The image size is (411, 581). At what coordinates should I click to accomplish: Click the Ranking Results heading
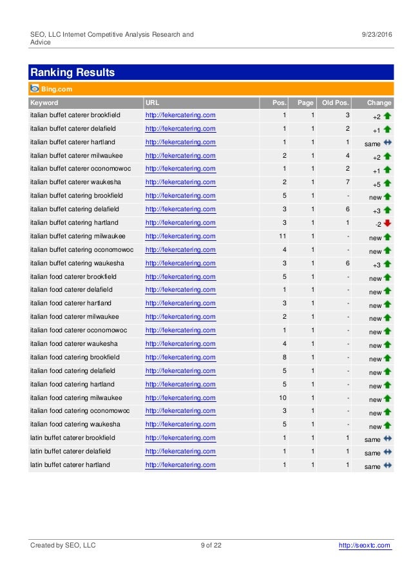[73, 72]
